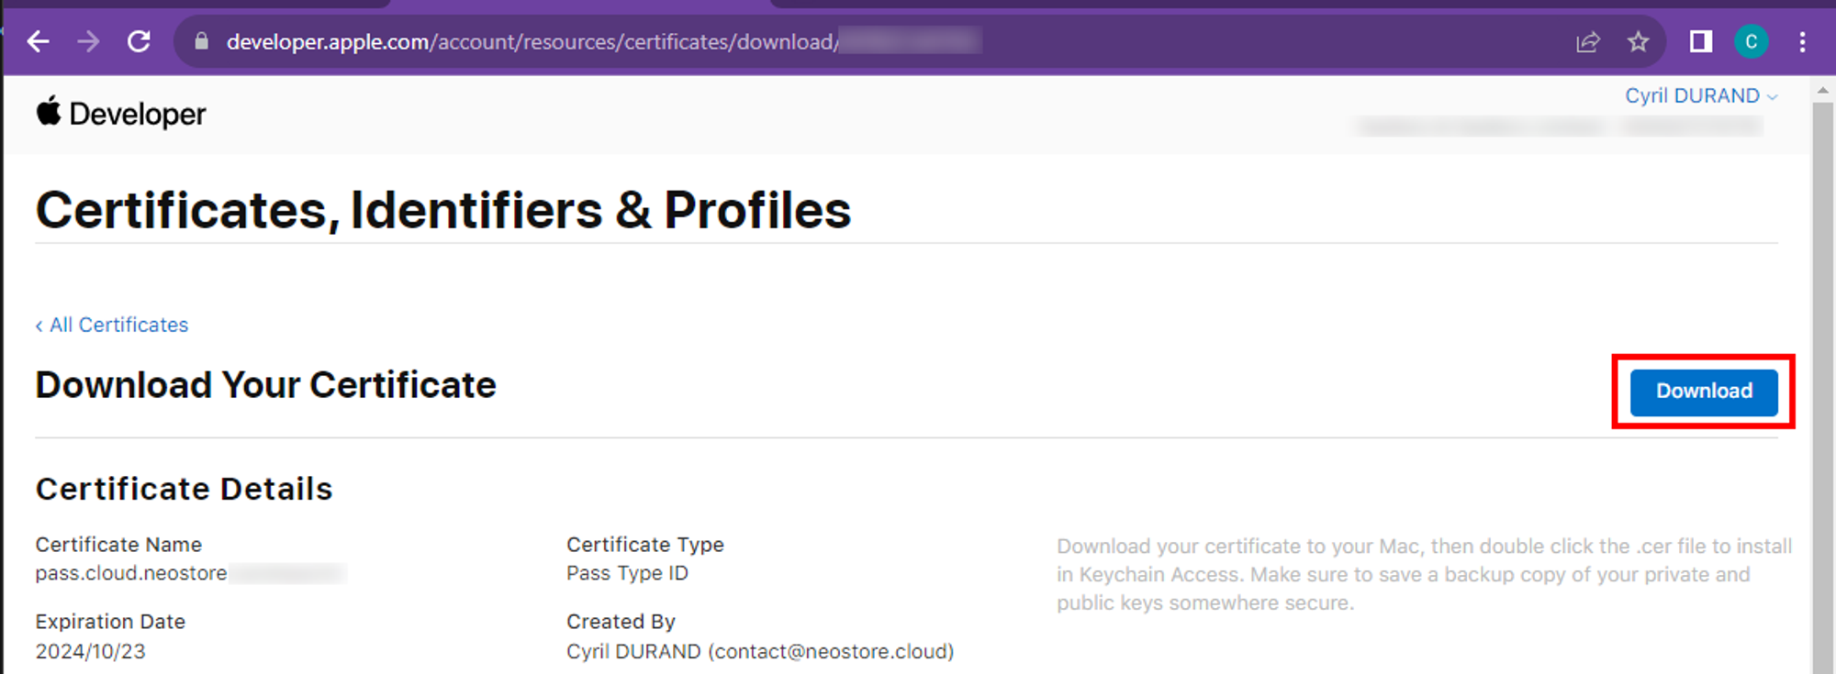Click the Keychain Access instructions paragraph
The height and width of the screenshot is (674, 1836).
1424,574
